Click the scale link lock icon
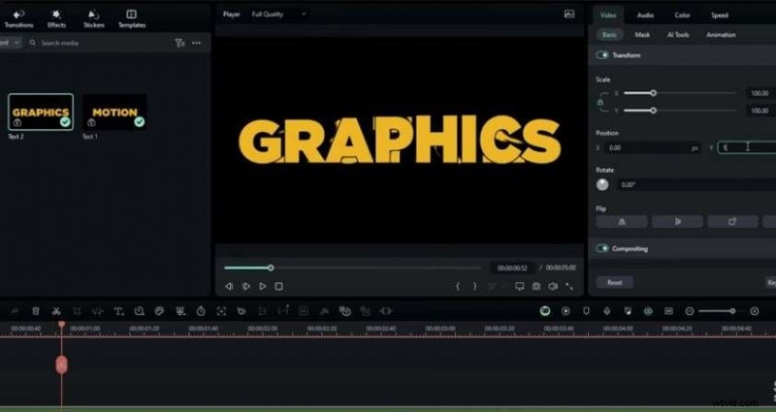776x412 pixels. click(601, 102)
